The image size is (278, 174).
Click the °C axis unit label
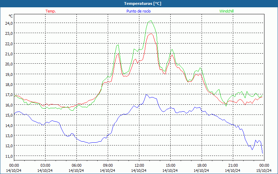[x=11, y=16]
